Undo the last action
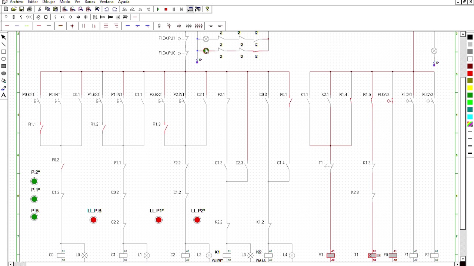Viewport: 474px width, 266px height. [x=107, y=9]
